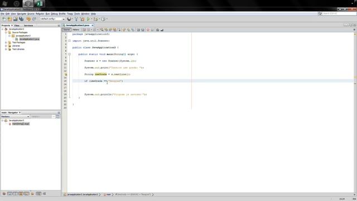Open the Navigate menu
The width and height of the screenshot is (357, 201).
point(22,14)
